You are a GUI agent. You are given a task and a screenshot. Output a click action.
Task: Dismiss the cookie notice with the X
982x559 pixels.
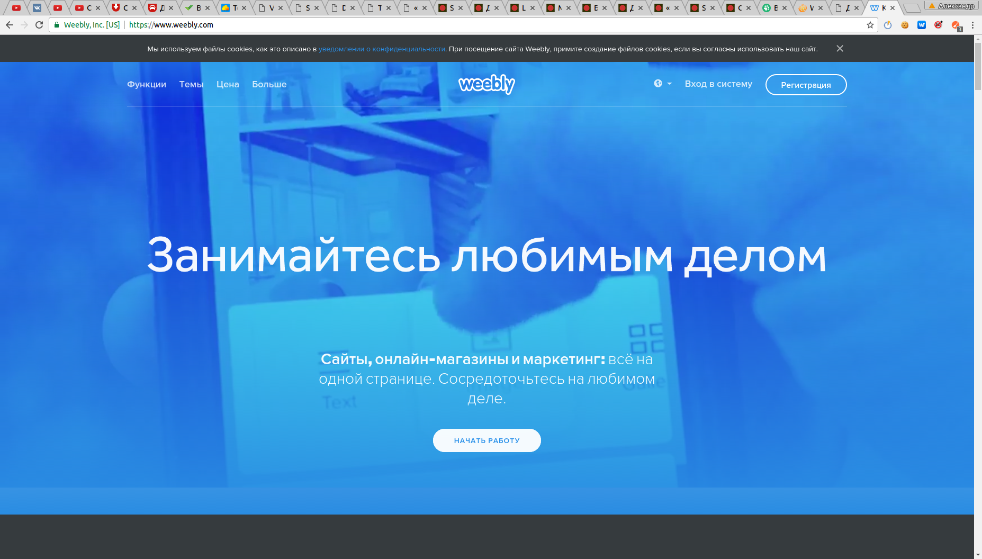840,48
